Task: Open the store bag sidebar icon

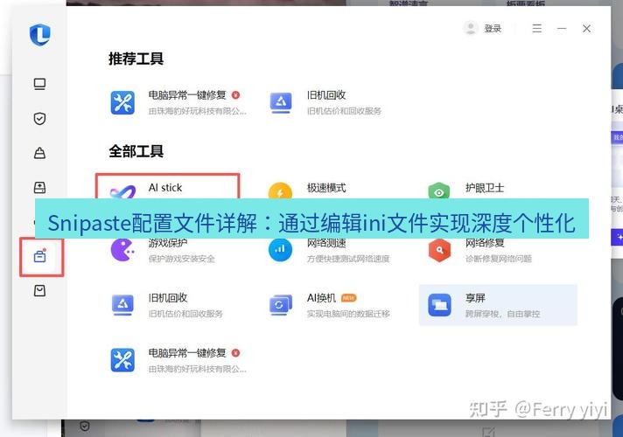Action: pos(39,290)
